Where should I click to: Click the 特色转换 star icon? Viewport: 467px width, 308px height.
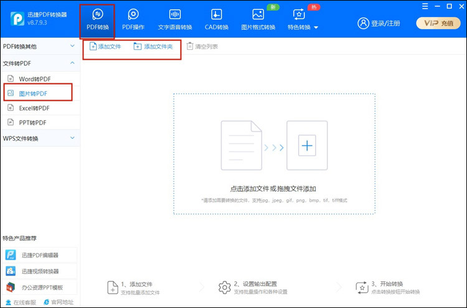[x=299, y=14]
